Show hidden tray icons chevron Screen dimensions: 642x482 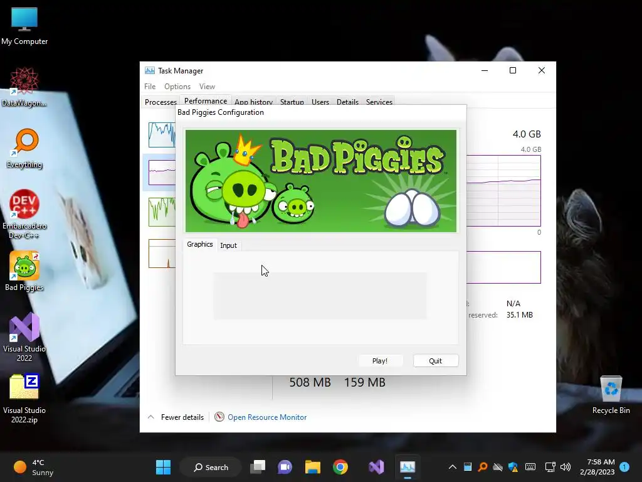coord(453,467)
